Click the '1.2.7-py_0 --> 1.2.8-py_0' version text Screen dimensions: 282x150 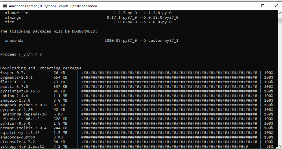pyautogui.click(x=142, y=13)
